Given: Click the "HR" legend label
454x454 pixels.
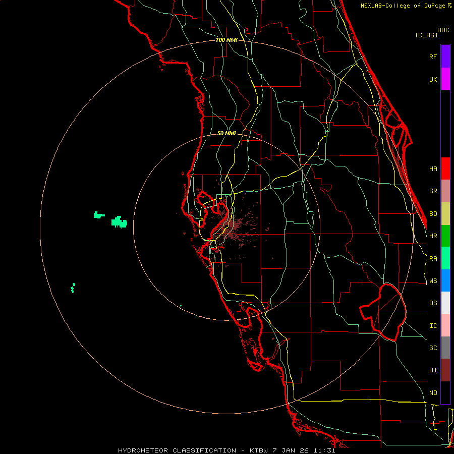Looking at the screenshot, I should [x=433, y=236].
